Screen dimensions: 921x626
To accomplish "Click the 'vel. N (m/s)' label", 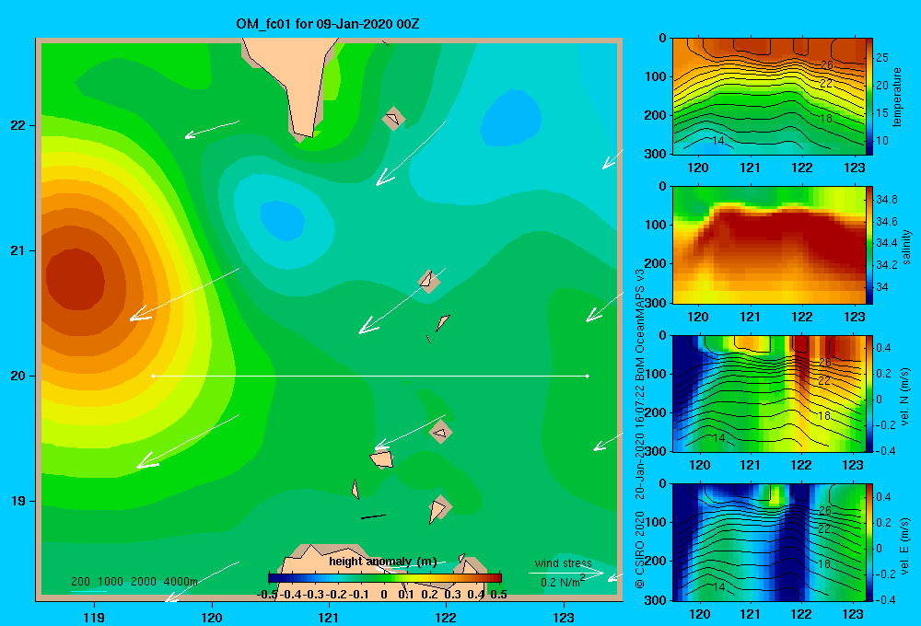I will [x=905, y=397].
